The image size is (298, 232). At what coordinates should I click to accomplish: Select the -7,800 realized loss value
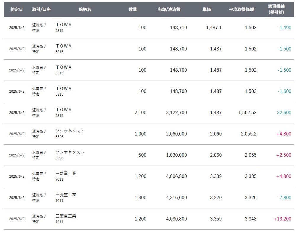(x=284, y=197)
